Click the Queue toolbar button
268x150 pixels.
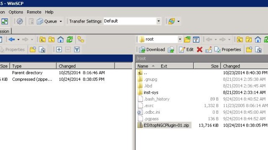(47, 21)
